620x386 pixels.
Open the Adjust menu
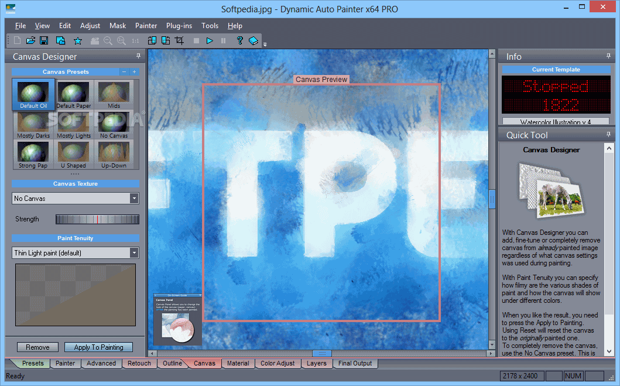90,26
